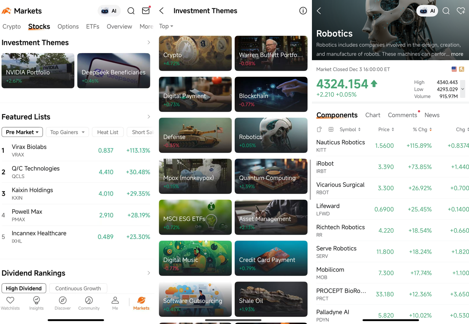The image size is (469, 324).
Task: Tap the Short Sale chip
Action: pyautogui.click(x=141, y=132)
